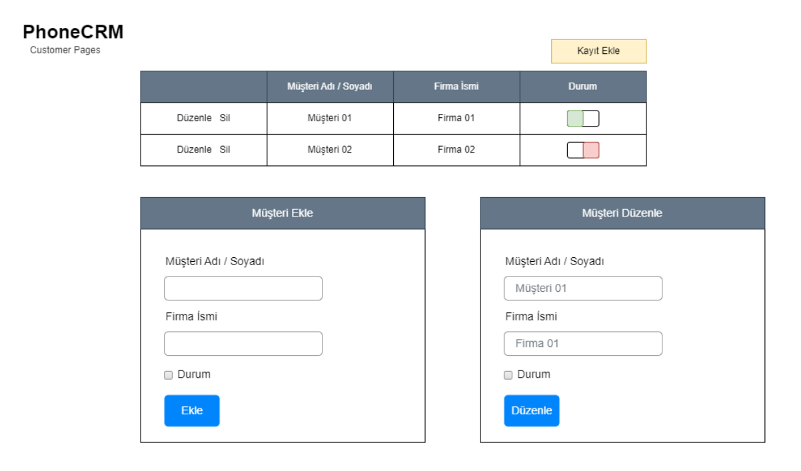Viewport: 801px width, 471px height.
Task: Click the Düzenle button in Müşteri Düzenle form
Action: (x=531, y=410)
